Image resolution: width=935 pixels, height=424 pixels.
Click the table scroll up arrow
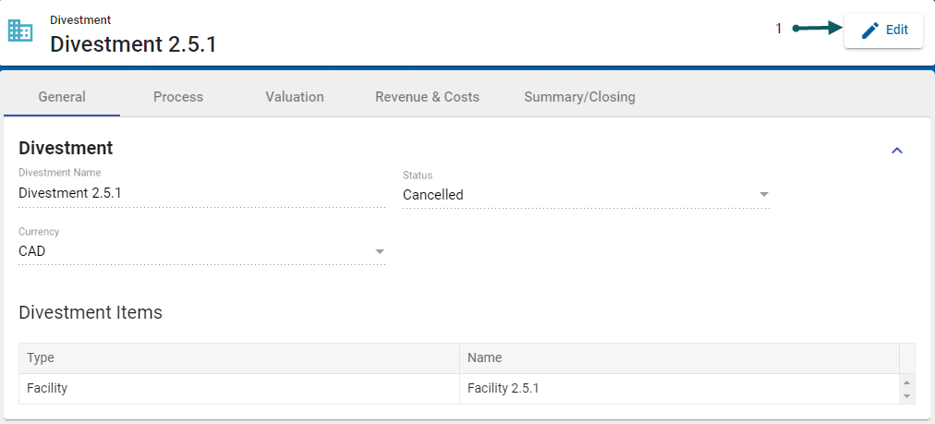[907, 382]
